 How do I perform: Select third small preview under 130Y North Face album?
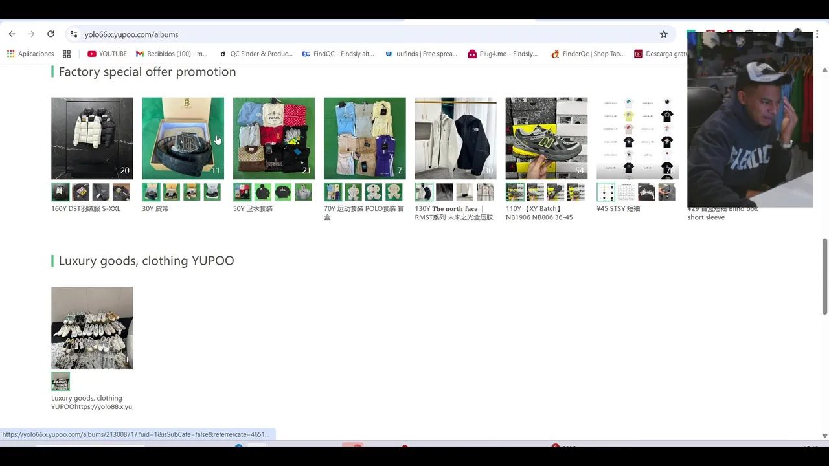pyautogui.click(x=465, y=192)
